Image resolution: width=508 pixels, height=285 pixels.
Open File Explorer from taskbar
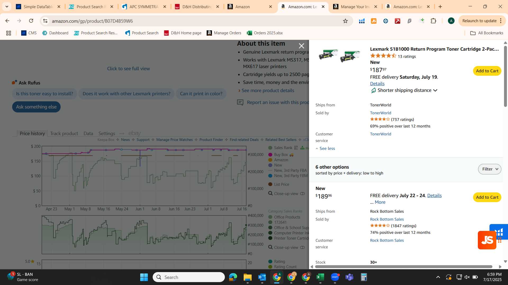click(248, 277)
